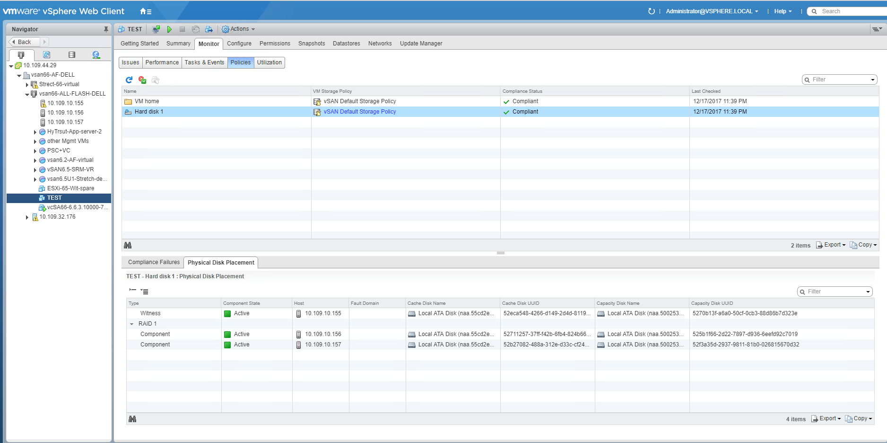887x443 pixels.
Task: Open the Actions dropdown menu
Action: 239,29
